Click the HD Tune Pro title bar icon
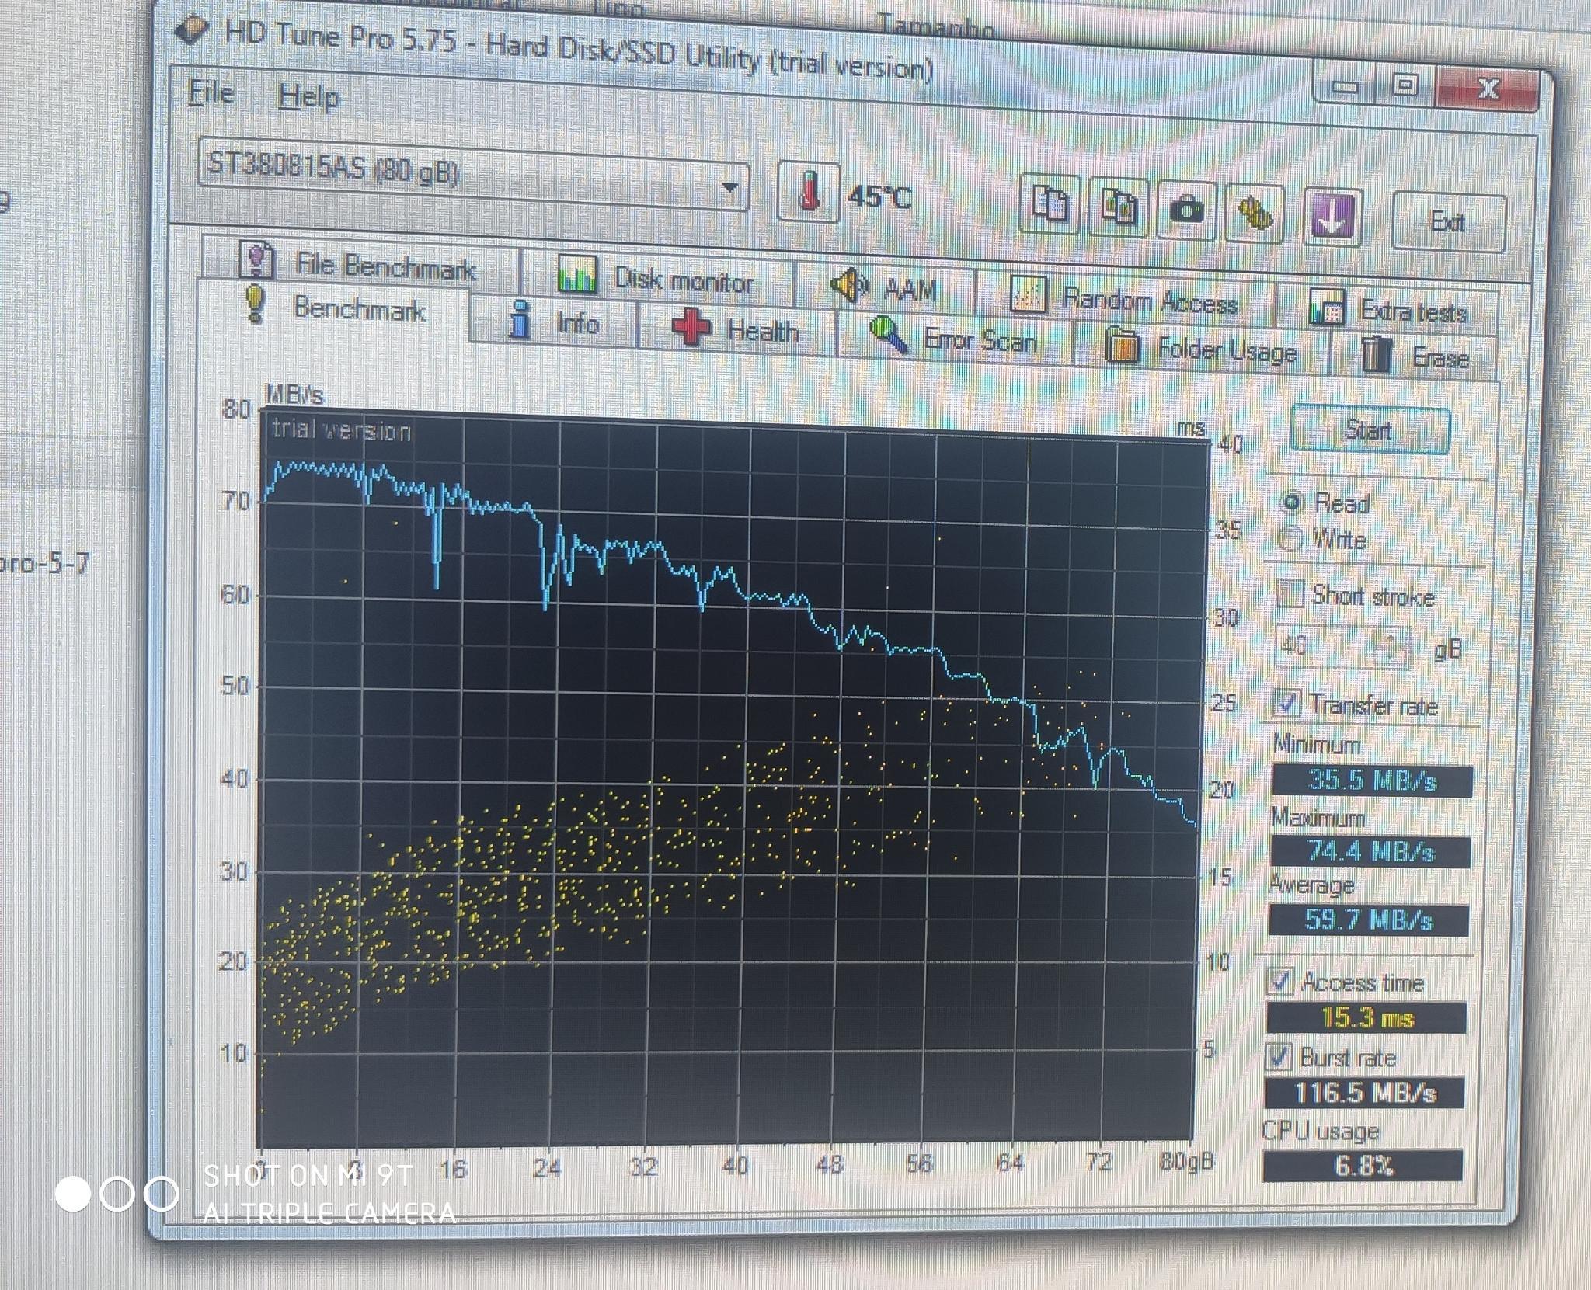1591x1290 pixels. click(x=192, y=30)
